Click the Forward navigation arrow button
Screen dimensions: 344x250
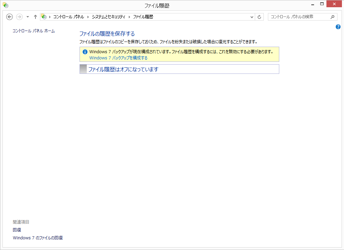tap(19, 17)
